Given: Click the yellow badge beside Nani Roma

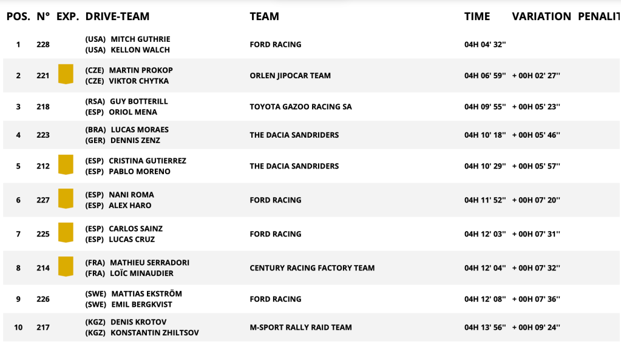Looking at the screenshot, I should (x=66, y=199).
